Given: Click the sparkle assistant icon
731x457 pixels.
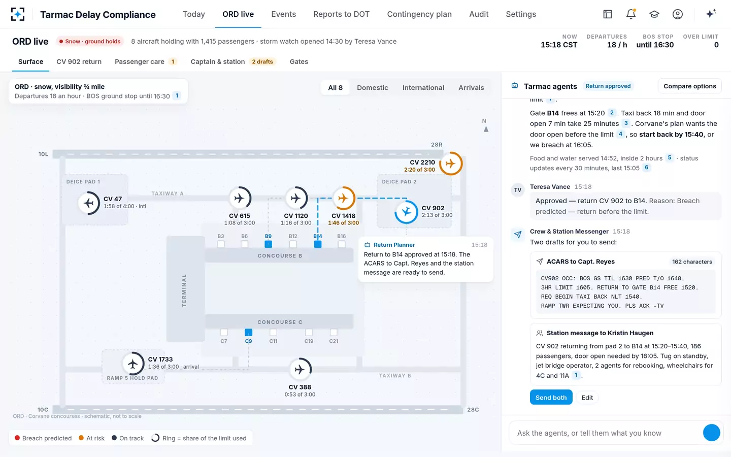Looking at the screenshot, I should [711, 14].
